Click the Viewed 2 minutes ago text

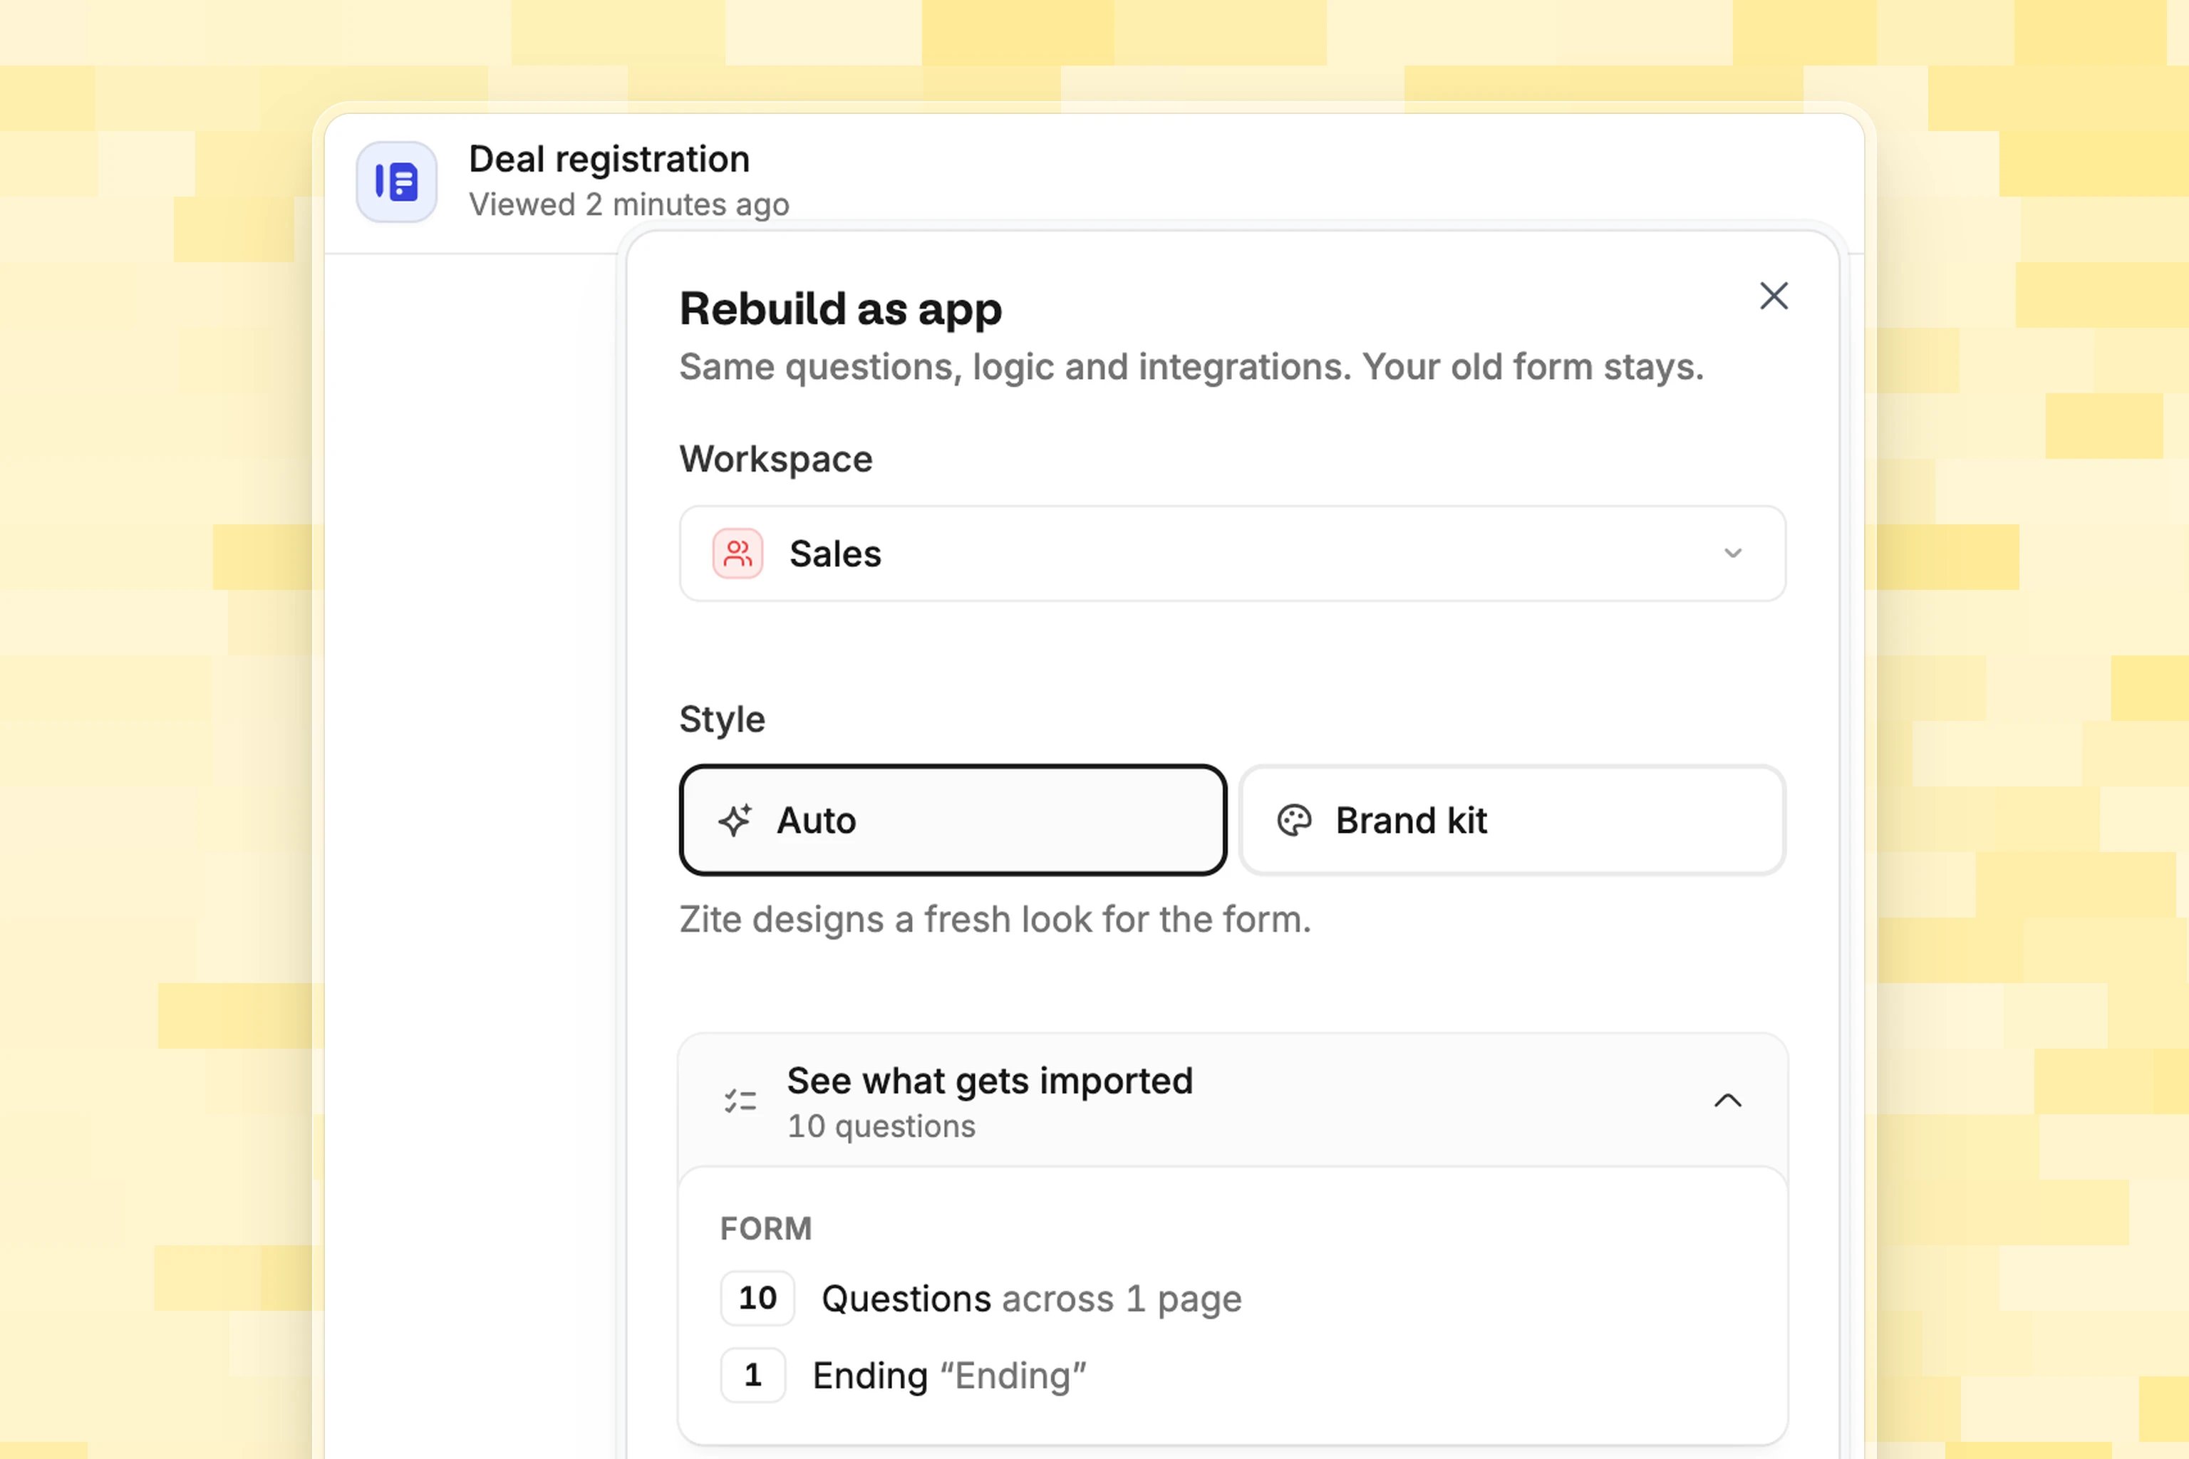tap(628, 204)
